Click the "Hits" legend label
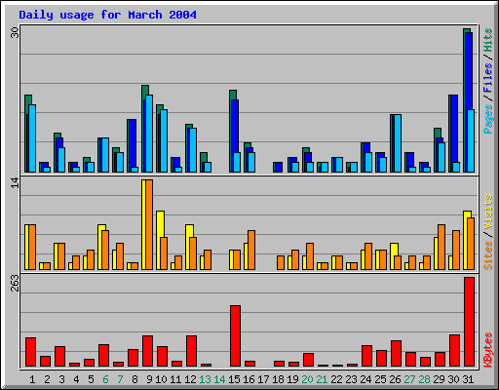499x390 pixels. pos(488,40)
